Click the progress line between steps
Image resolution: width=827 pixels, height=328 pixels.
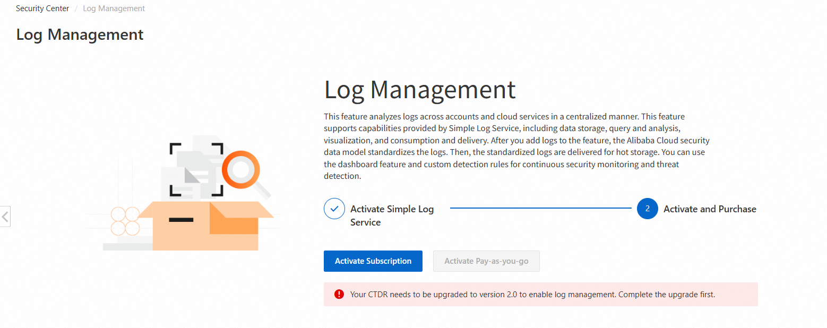540,209
